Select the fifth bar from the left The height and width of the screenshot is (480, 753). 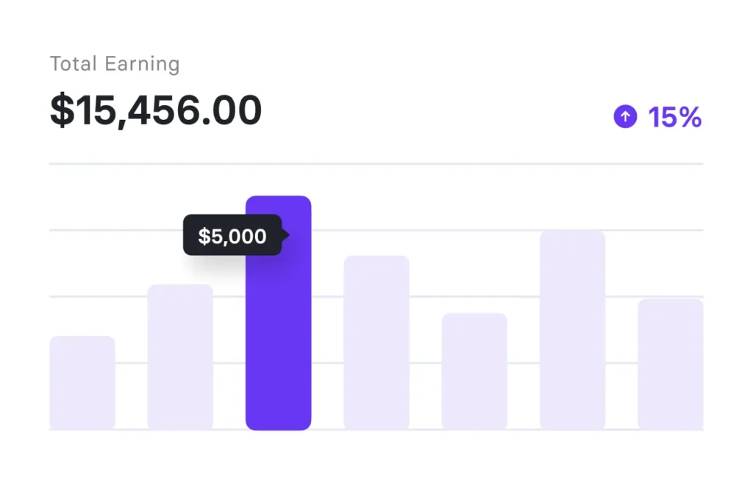pos(474,371)
